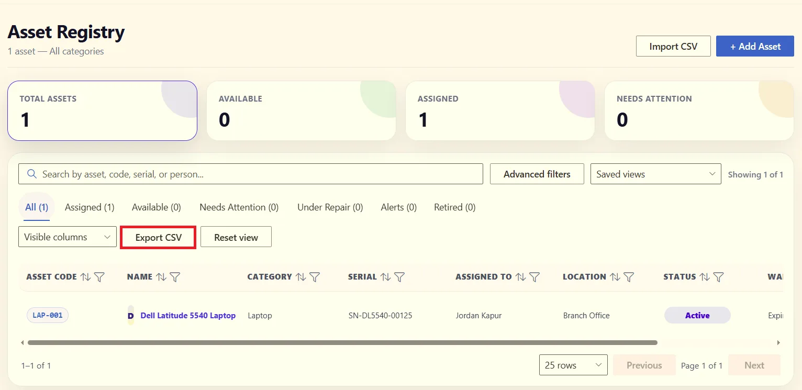Select the Available summary card
The image size is (802, 390).
pyautogui.click(x=301, y=110)
